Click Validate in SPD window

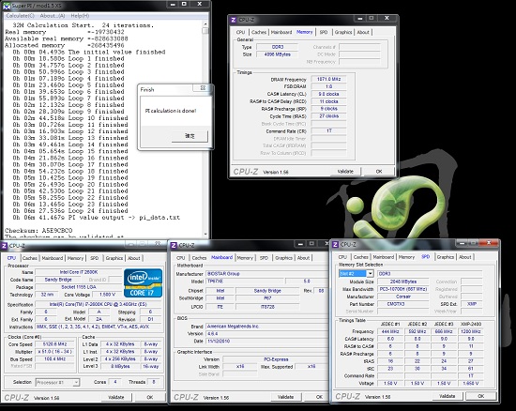click(448, 396)
